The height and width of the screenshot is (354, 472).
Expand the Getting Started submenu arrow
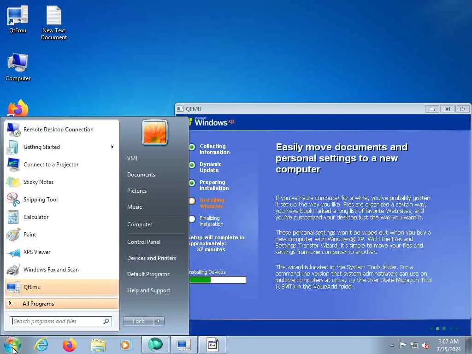click(x=112, y=147)
